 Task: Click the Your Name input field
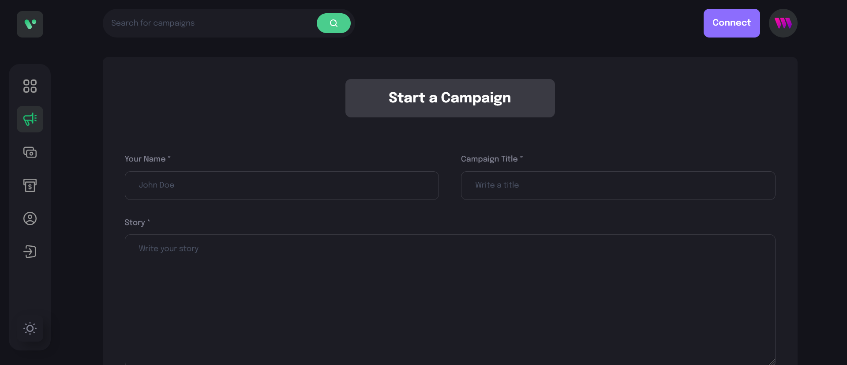282,185
